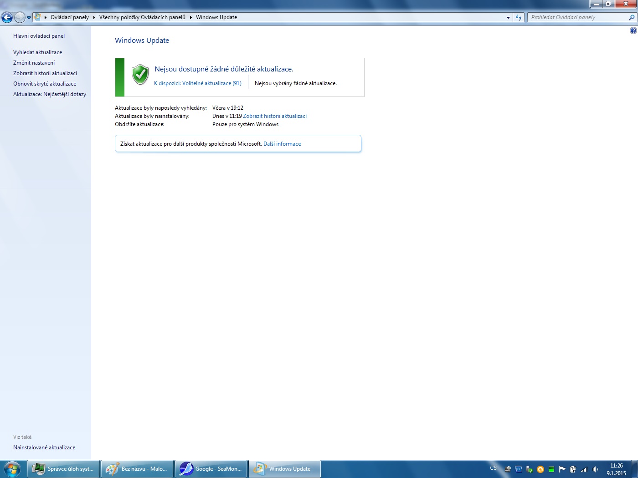
Task: Click the label Aktualizace byly naposledy vyhledány
Action: click(161, 108)
